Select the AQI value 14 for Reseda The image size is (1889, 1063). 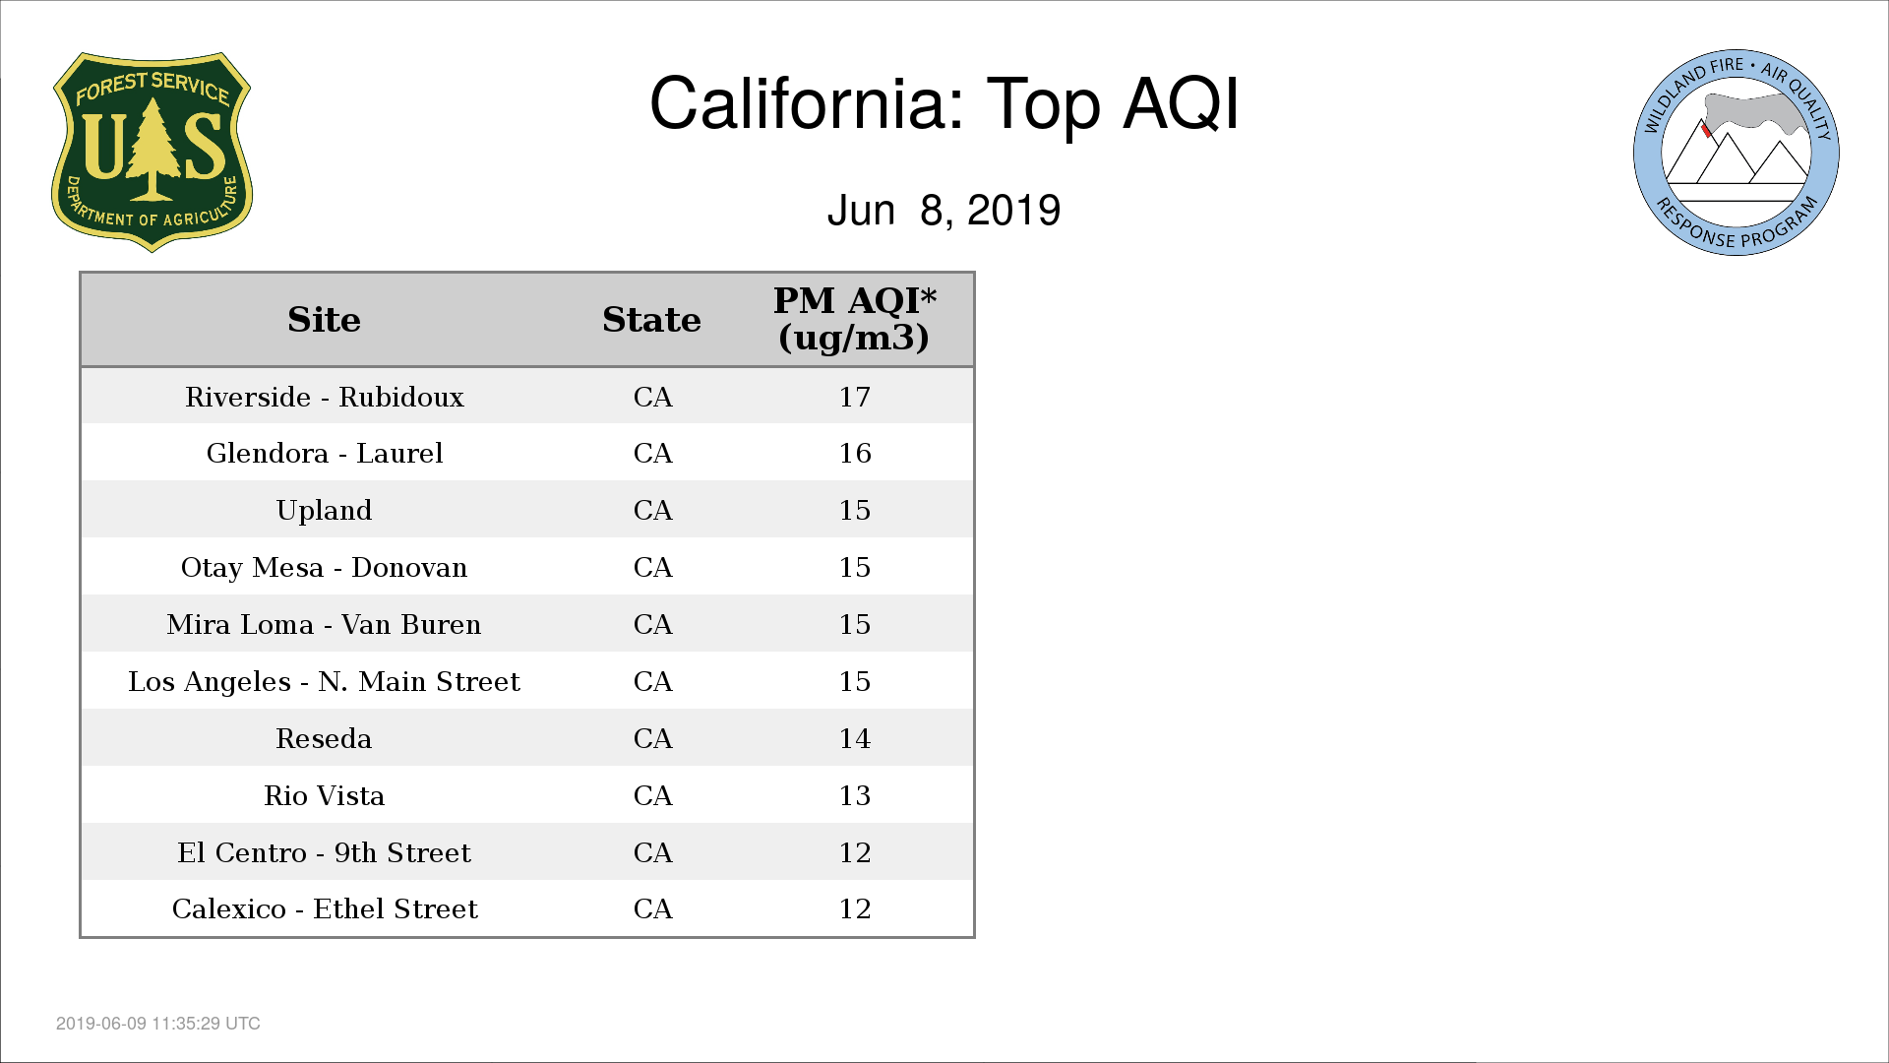[854, 738]
